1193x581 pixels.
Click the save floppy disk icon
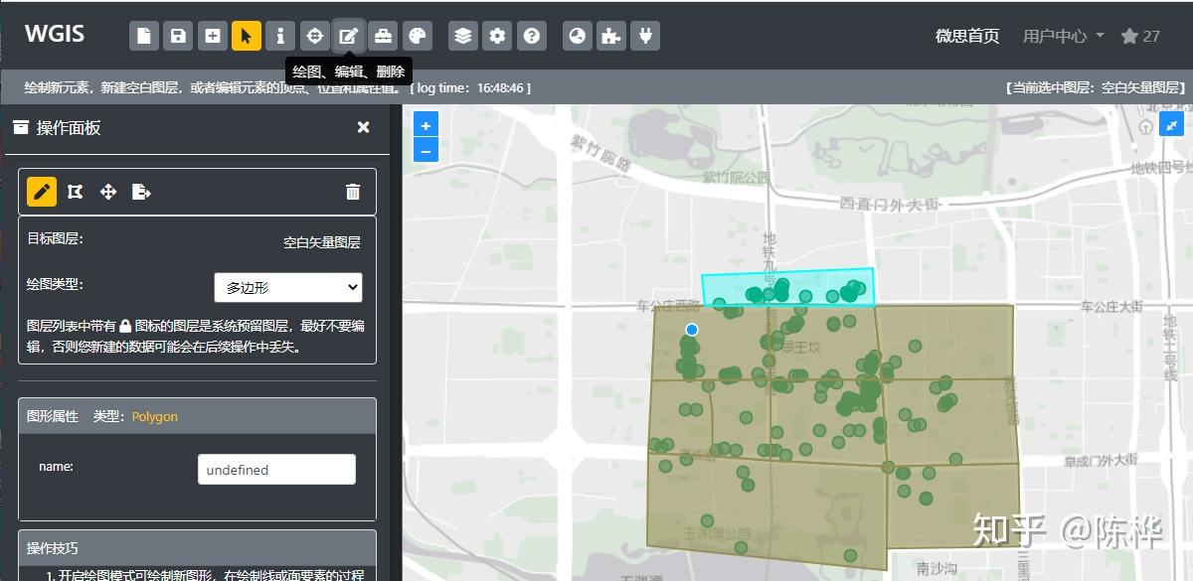(178, 36)
